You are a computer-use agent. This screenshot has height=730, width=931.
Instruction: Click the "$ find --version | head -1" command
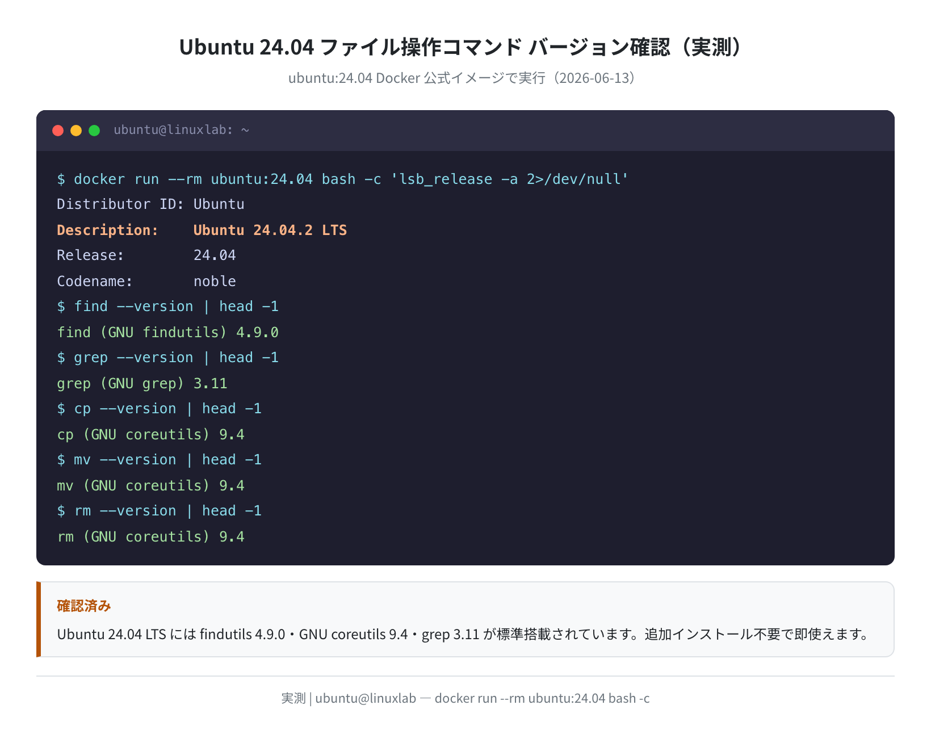[x=168, y=307]
